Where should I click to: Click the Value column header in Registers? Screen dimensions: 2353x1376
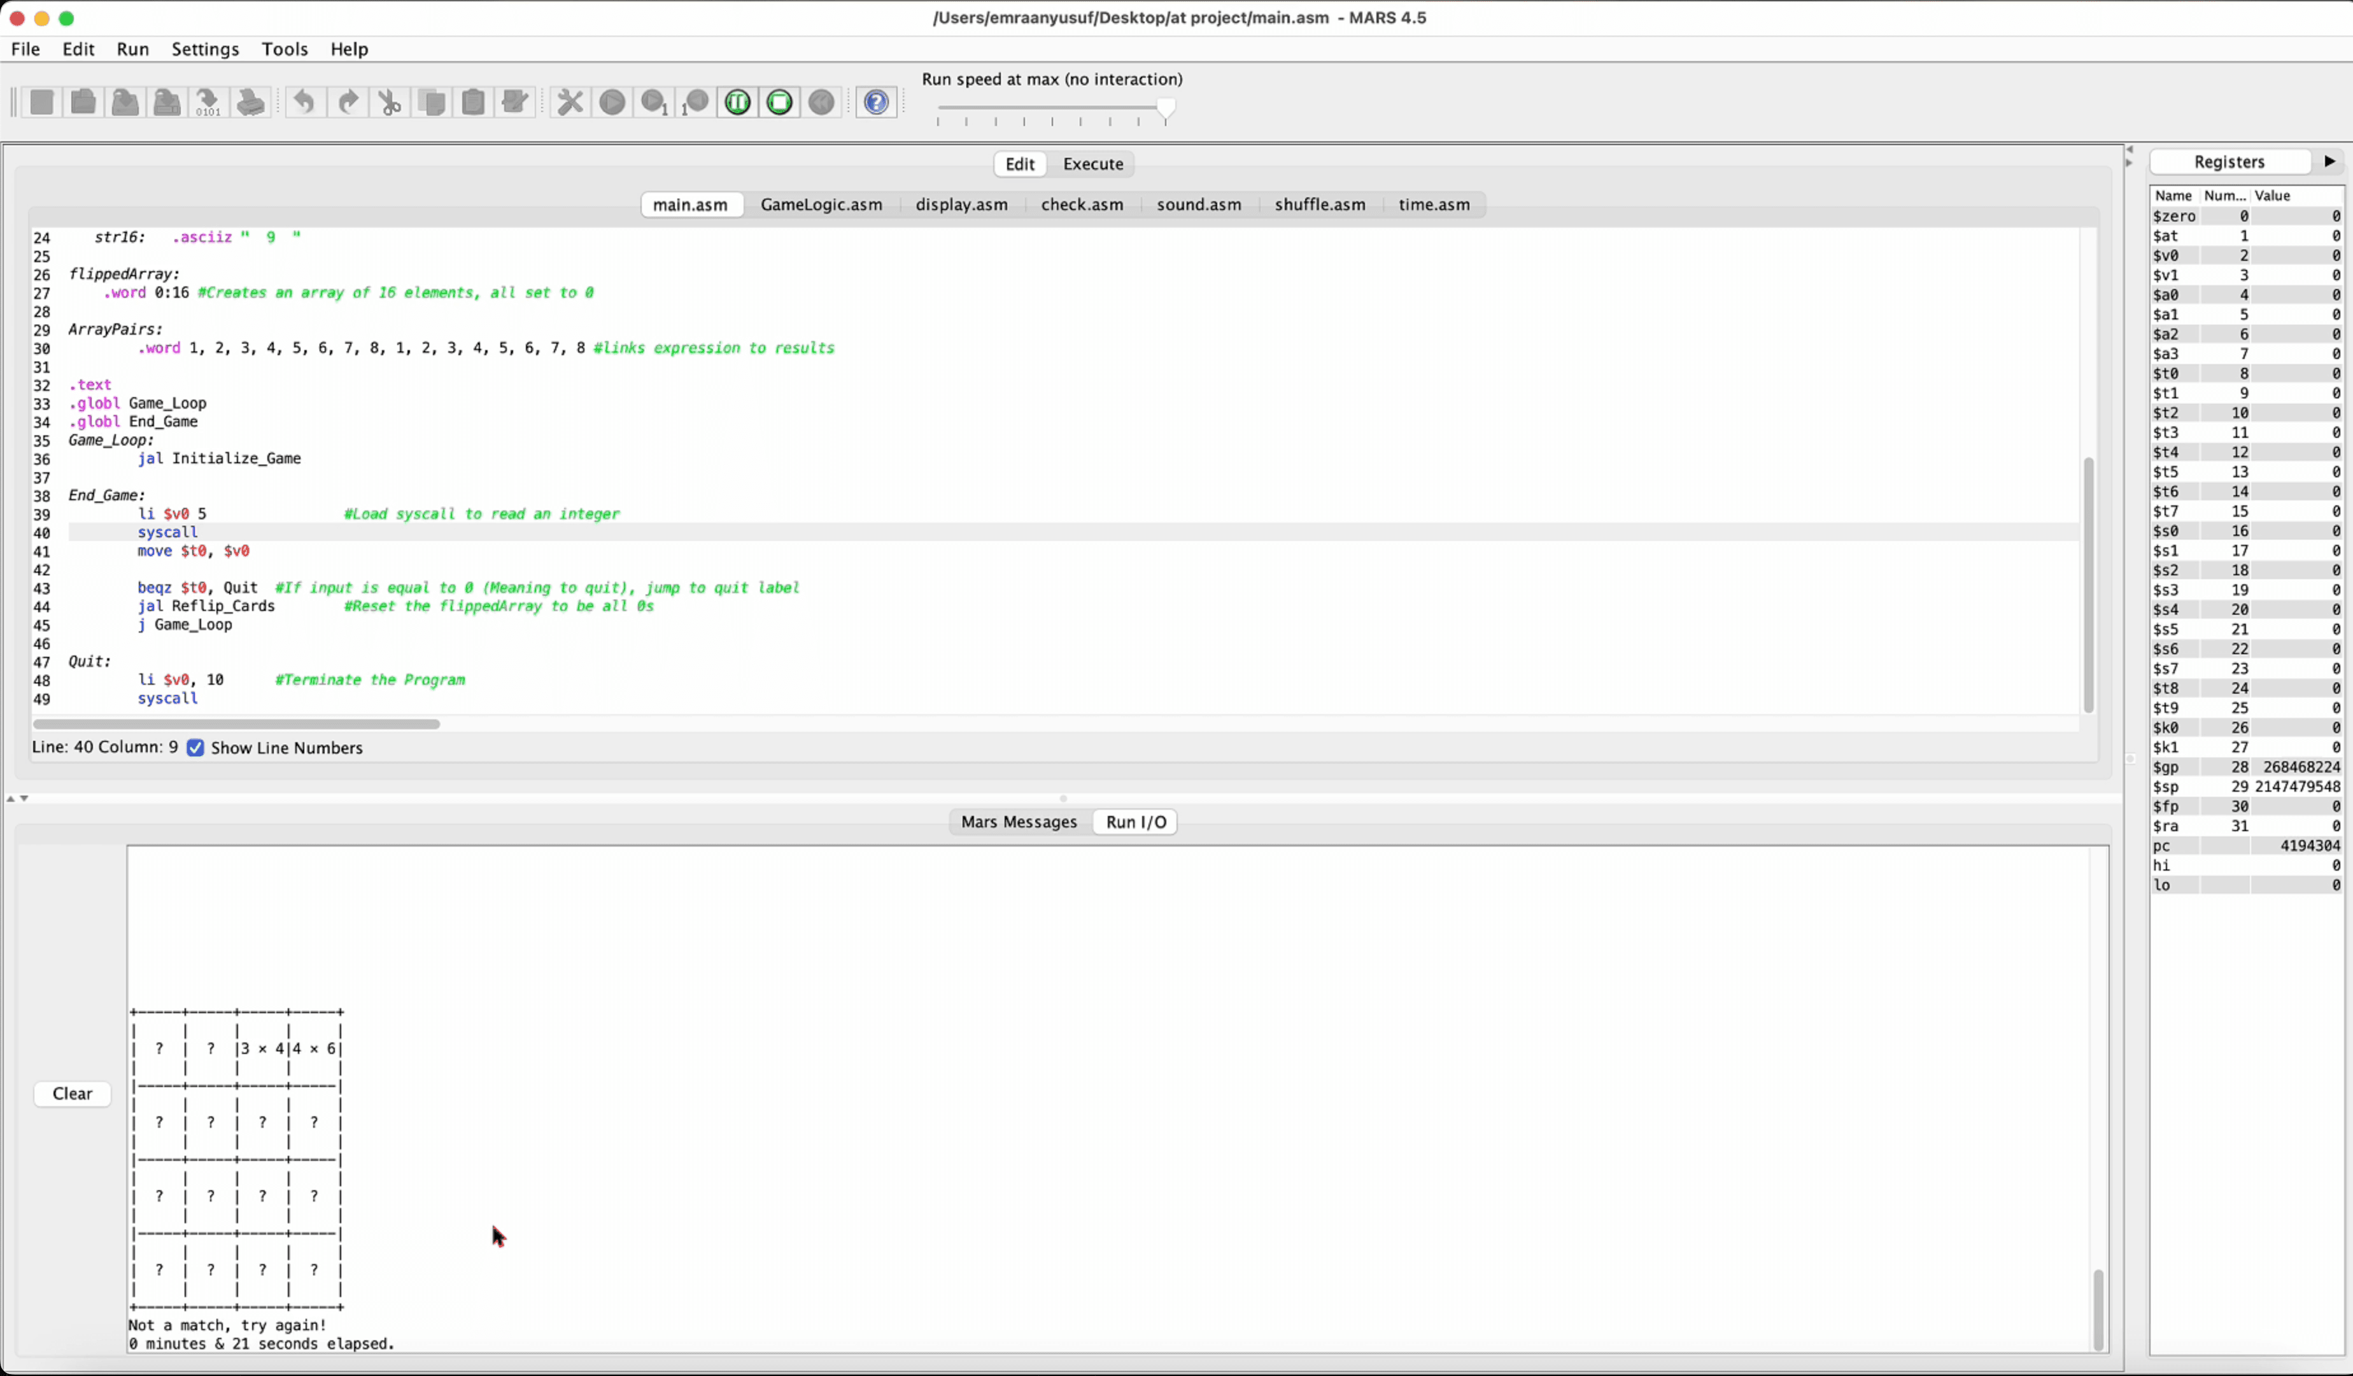pos(2296,195)
